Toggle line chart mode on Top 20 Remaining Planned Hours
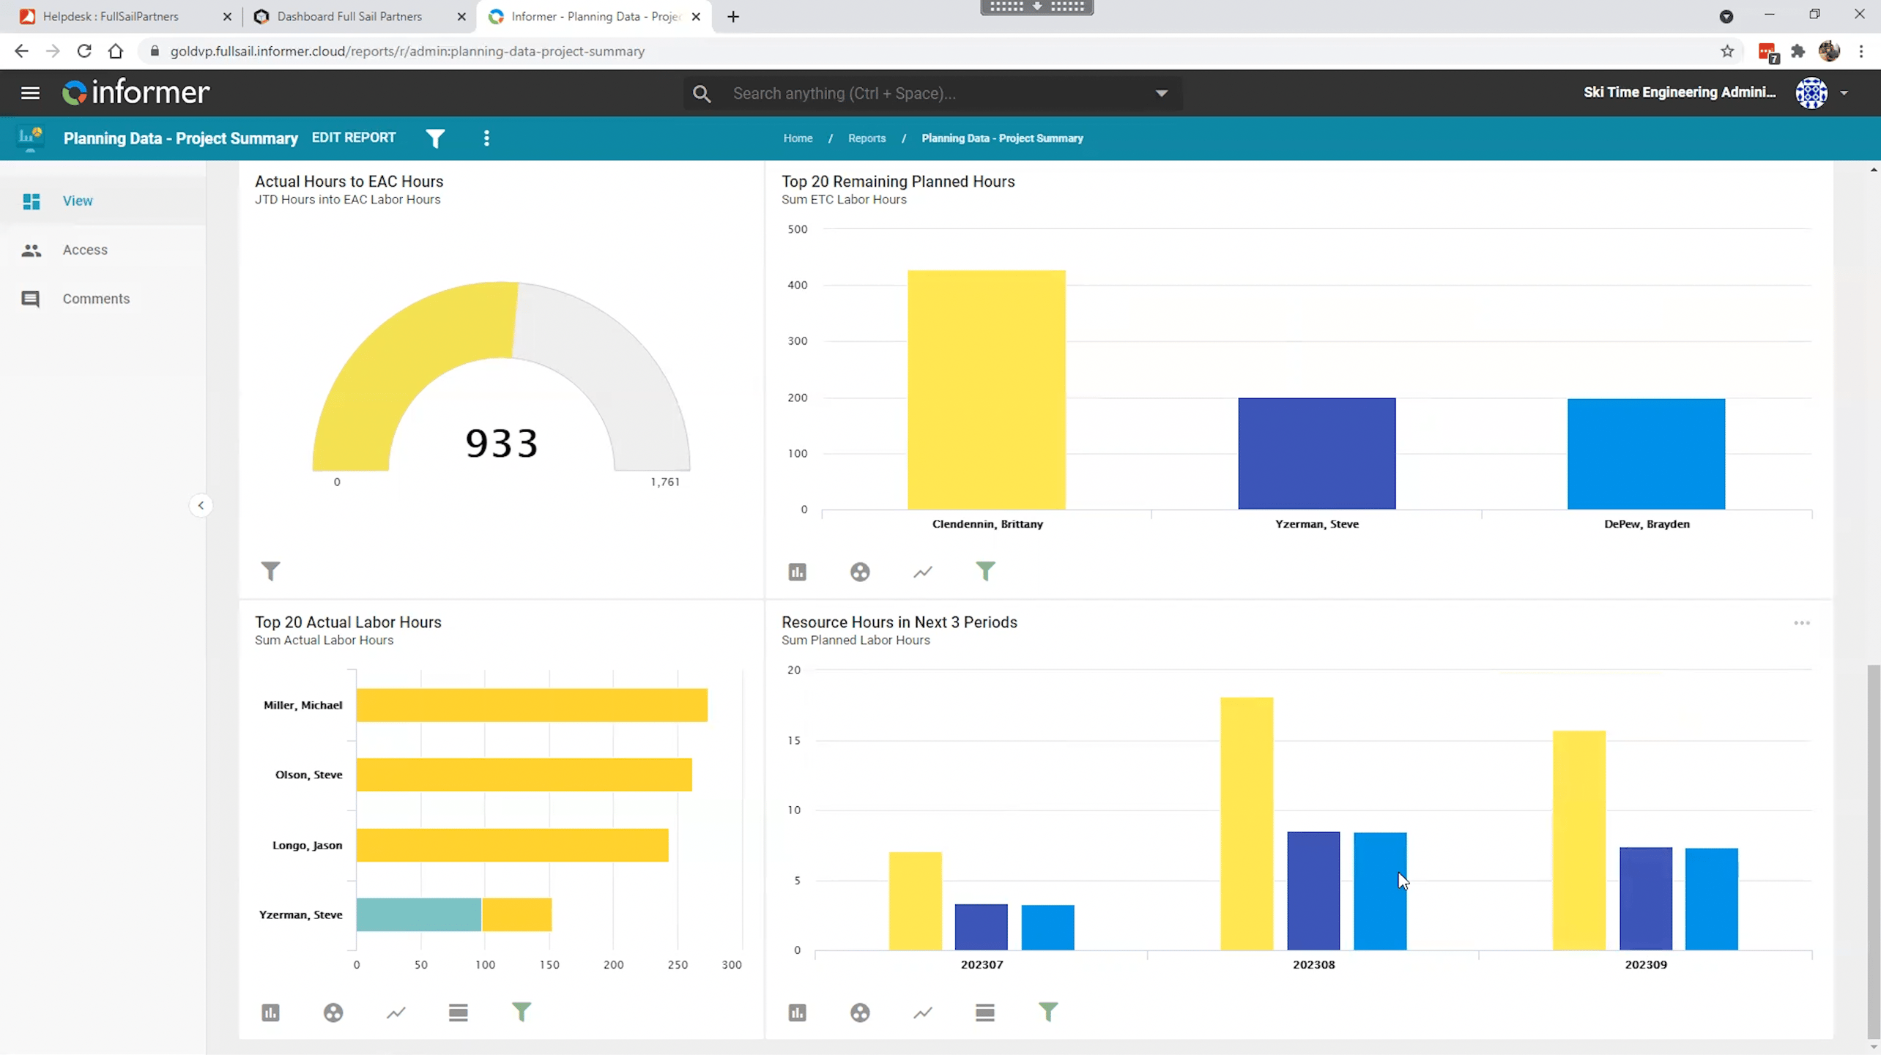This screenshot has height=1055, width=1881. (922, 571)
